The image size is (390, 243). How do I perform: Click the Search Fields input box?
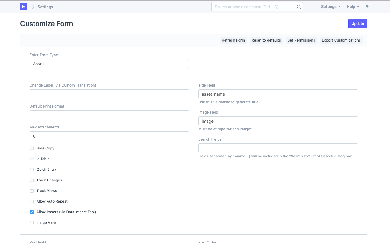coord(278,148)
